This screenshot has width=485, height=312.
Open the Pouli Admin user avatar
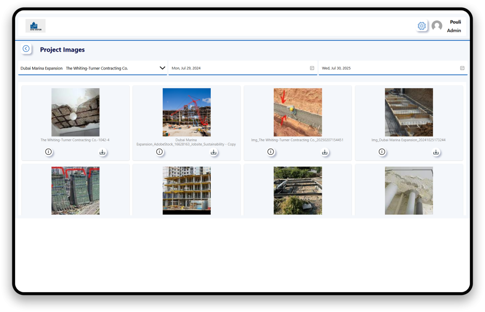coord(437,26)
